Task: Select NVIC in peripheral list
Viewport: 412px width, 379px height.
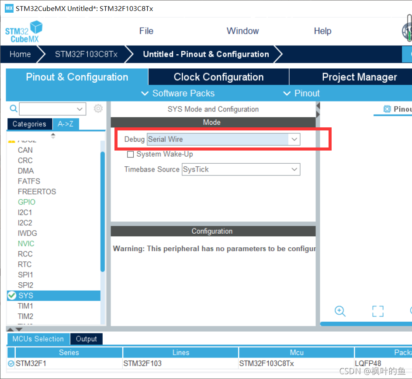Action: coord(26,243)
